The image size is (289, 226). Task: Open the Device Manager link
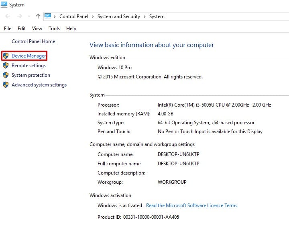28,56
